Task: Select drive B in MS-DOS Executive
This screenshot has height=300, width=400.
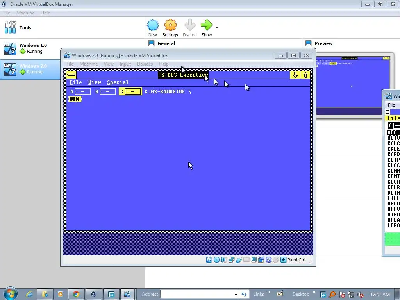Action: click(x=105, y=91)
